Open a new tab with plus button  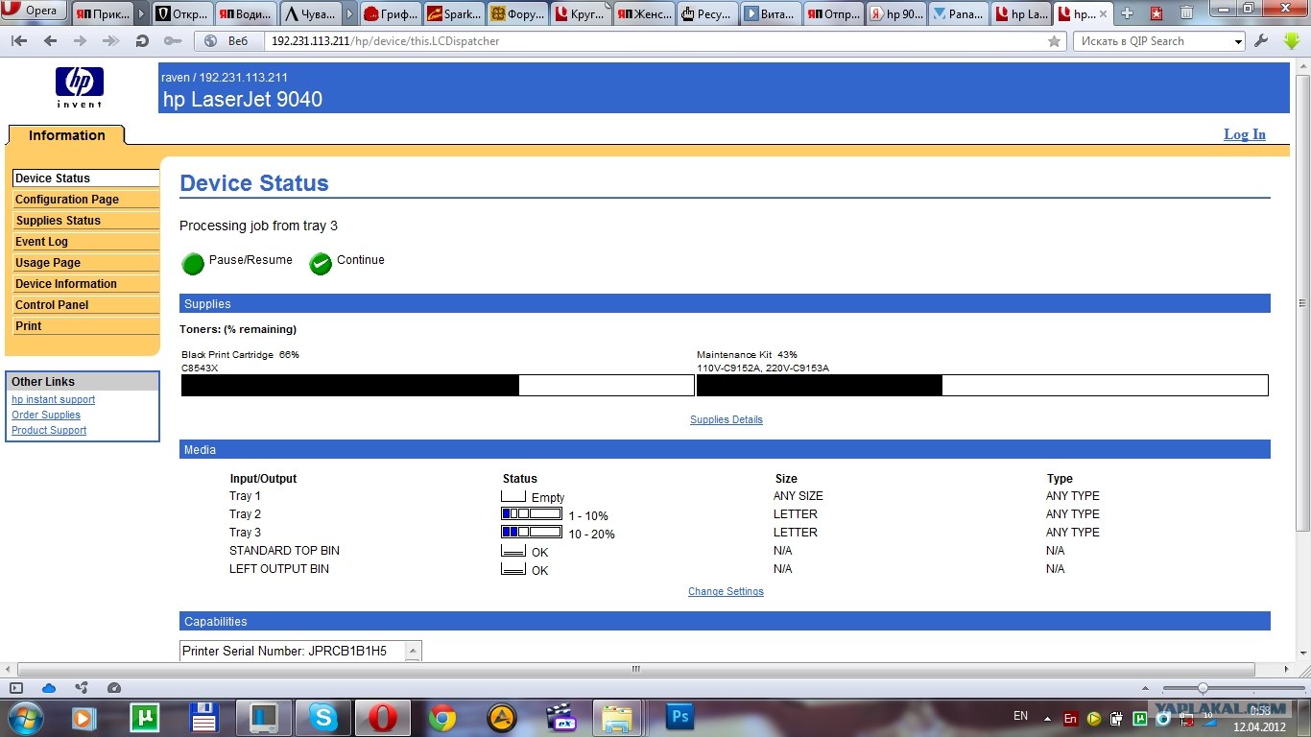click(x=1127, y=13)
